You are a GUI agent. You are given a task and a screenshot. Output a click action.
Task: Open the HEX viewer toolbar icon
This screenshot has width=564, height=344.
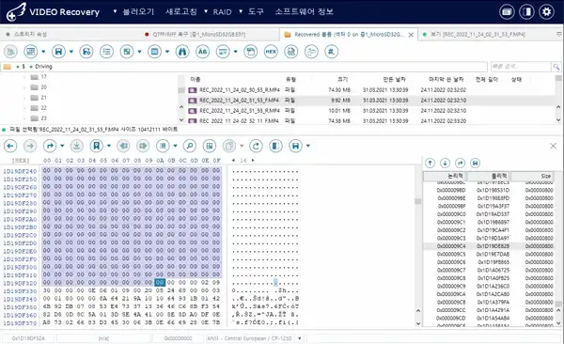point(271,52)
